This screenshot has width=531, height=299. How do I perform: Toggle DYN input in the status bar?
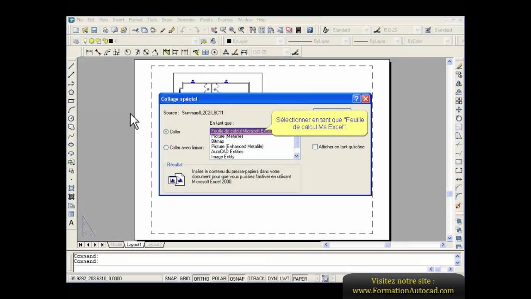click(x=272, y=279)
